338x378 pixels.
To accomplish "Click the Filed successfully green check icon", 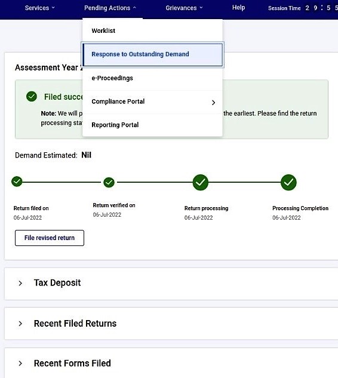I will [x=32, y=96].
